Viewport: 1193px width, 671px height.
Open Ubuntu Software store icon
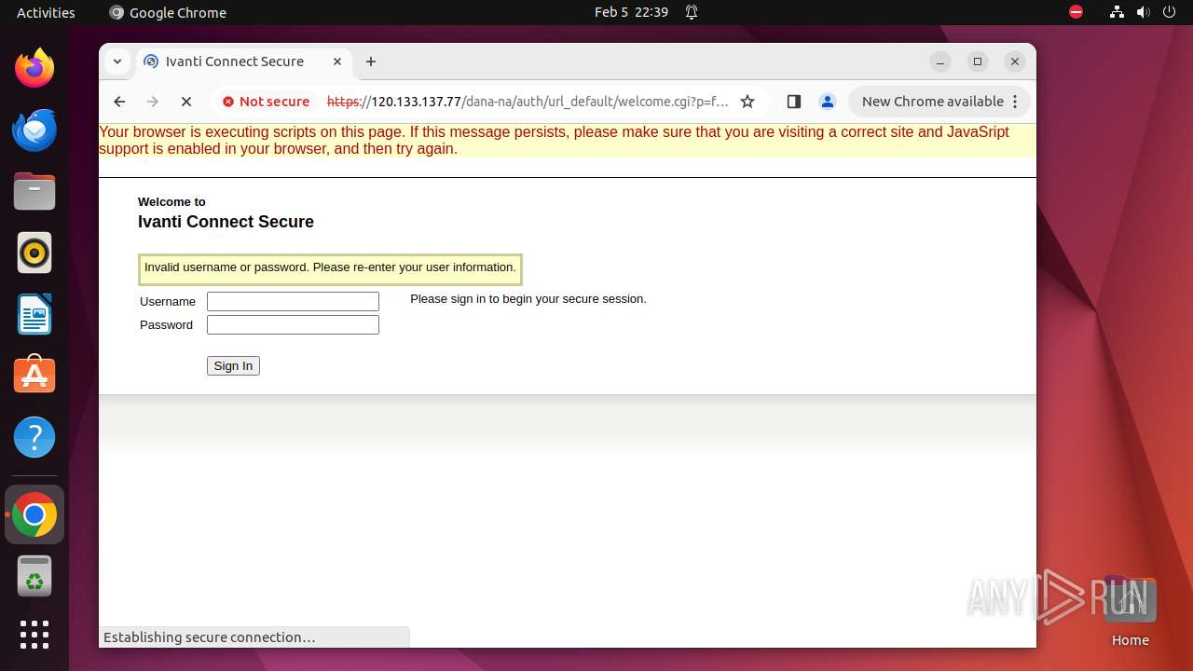click(x=34, y=376)
